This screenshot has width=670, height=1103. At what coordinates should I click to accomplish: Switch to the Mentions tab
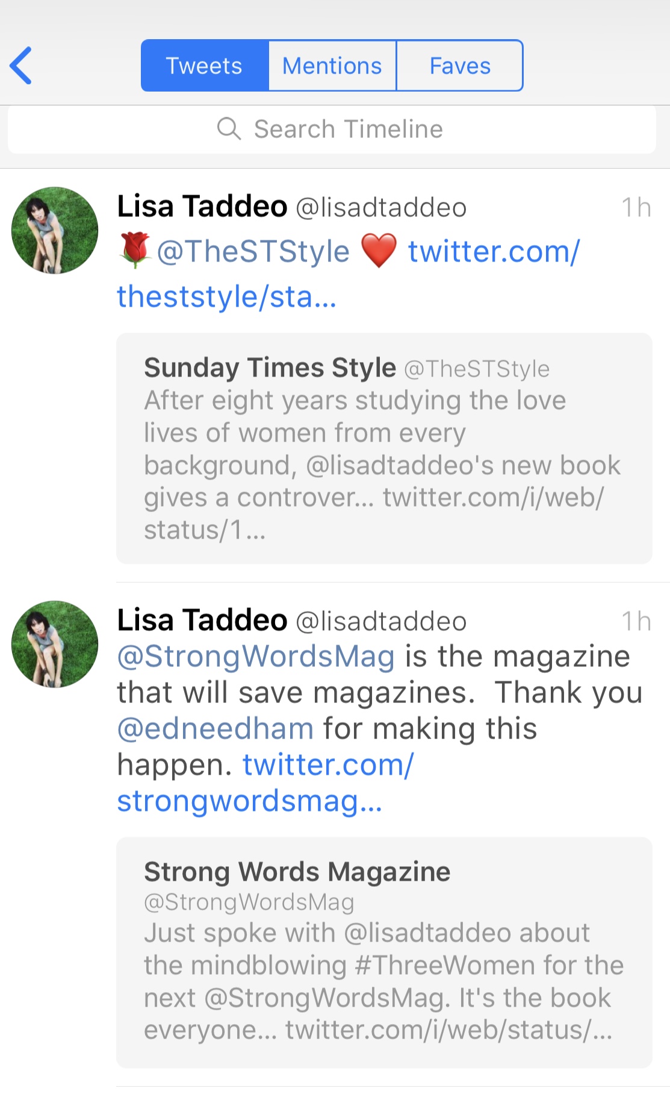pos(332,66)
